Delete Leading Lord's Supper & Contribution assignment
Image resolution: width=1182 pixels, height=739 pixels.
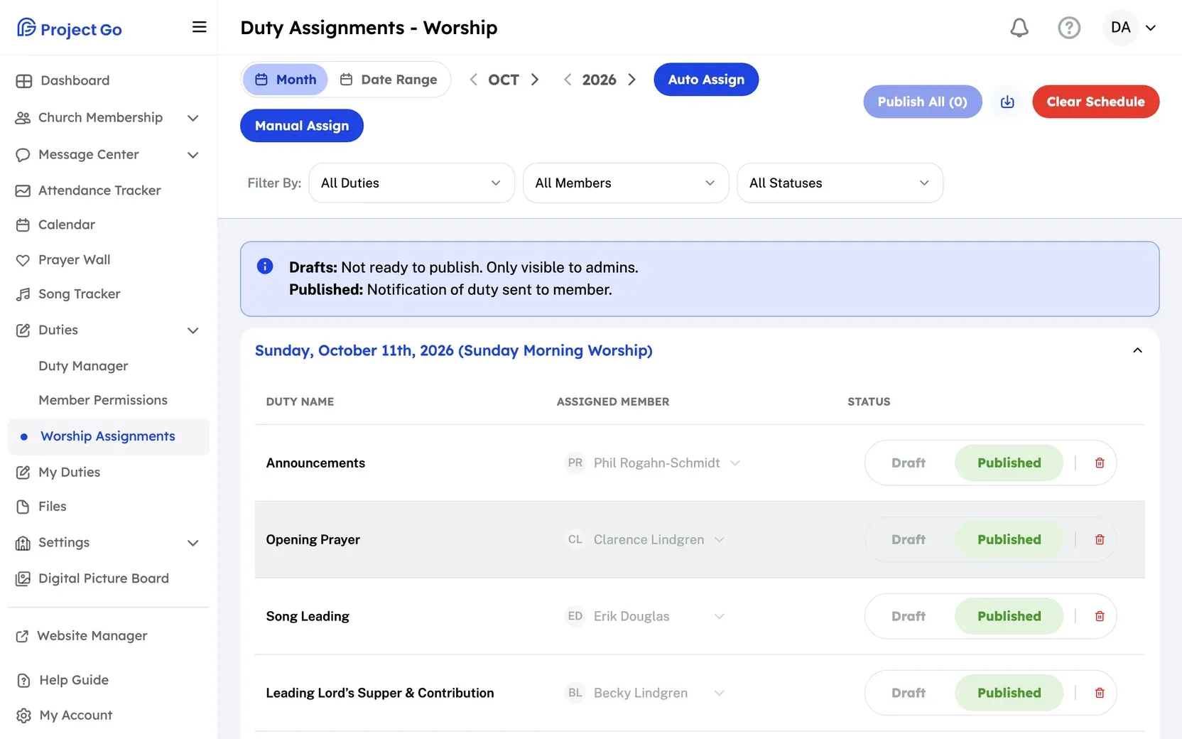click(x=1100, y=693)
